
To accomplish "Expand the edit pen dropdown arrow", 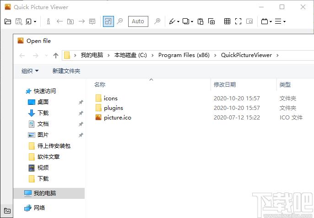I will tap(178, 21).
